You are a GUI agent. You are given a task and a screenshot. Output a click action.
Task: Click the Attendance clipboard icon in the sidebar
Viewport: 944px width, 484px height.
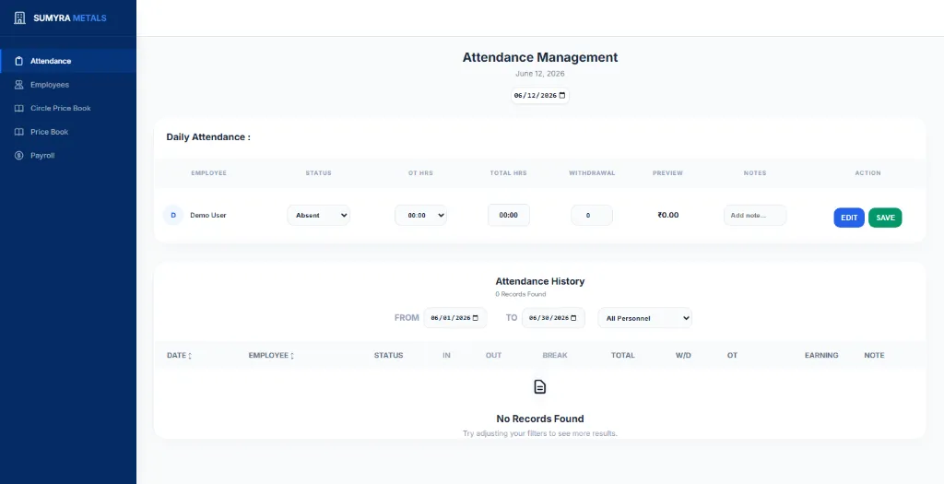tap(18, 61)
